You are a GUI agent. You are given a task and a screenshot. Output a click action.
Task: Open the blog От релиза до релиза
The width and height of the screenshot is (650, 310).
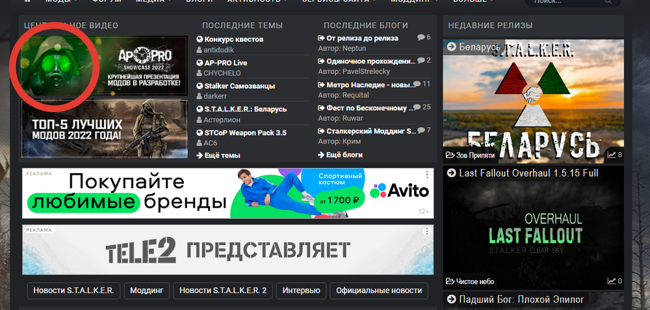362,38
